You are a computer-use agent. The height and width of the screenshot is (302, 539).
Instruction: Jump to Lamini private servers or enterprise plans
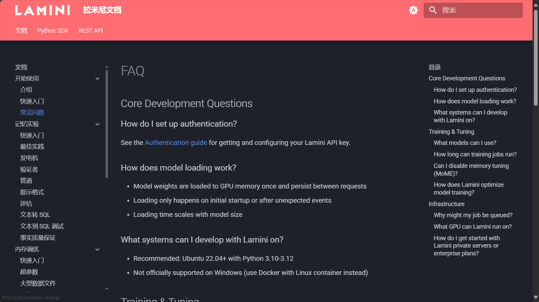pyautogui.click(x=467, y=246)
